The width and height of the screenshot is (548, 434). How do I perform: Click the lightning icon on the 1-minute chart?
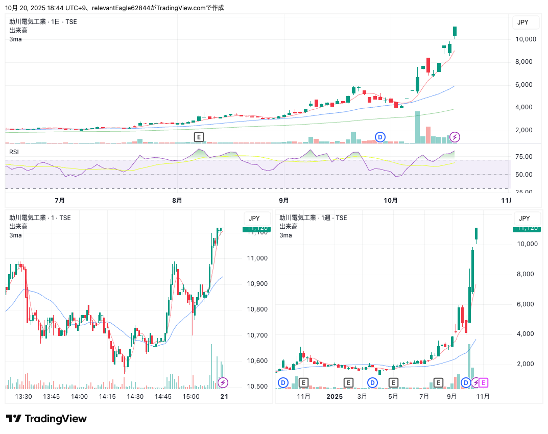[x=223, y=382]
